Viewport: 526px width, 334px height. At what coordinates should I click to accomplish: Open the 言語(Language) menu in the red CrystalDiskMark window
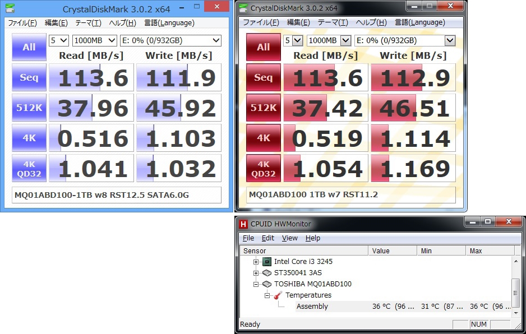[420, 22]
